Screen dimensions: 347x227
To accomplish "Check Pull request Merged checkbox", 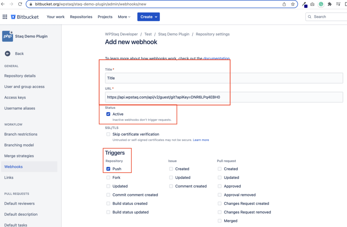I will [x=220, y=221].
